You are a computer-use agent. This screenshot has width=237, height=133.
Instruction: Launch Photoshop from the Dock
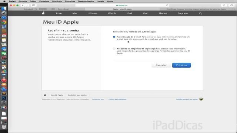tap(4, 98)
